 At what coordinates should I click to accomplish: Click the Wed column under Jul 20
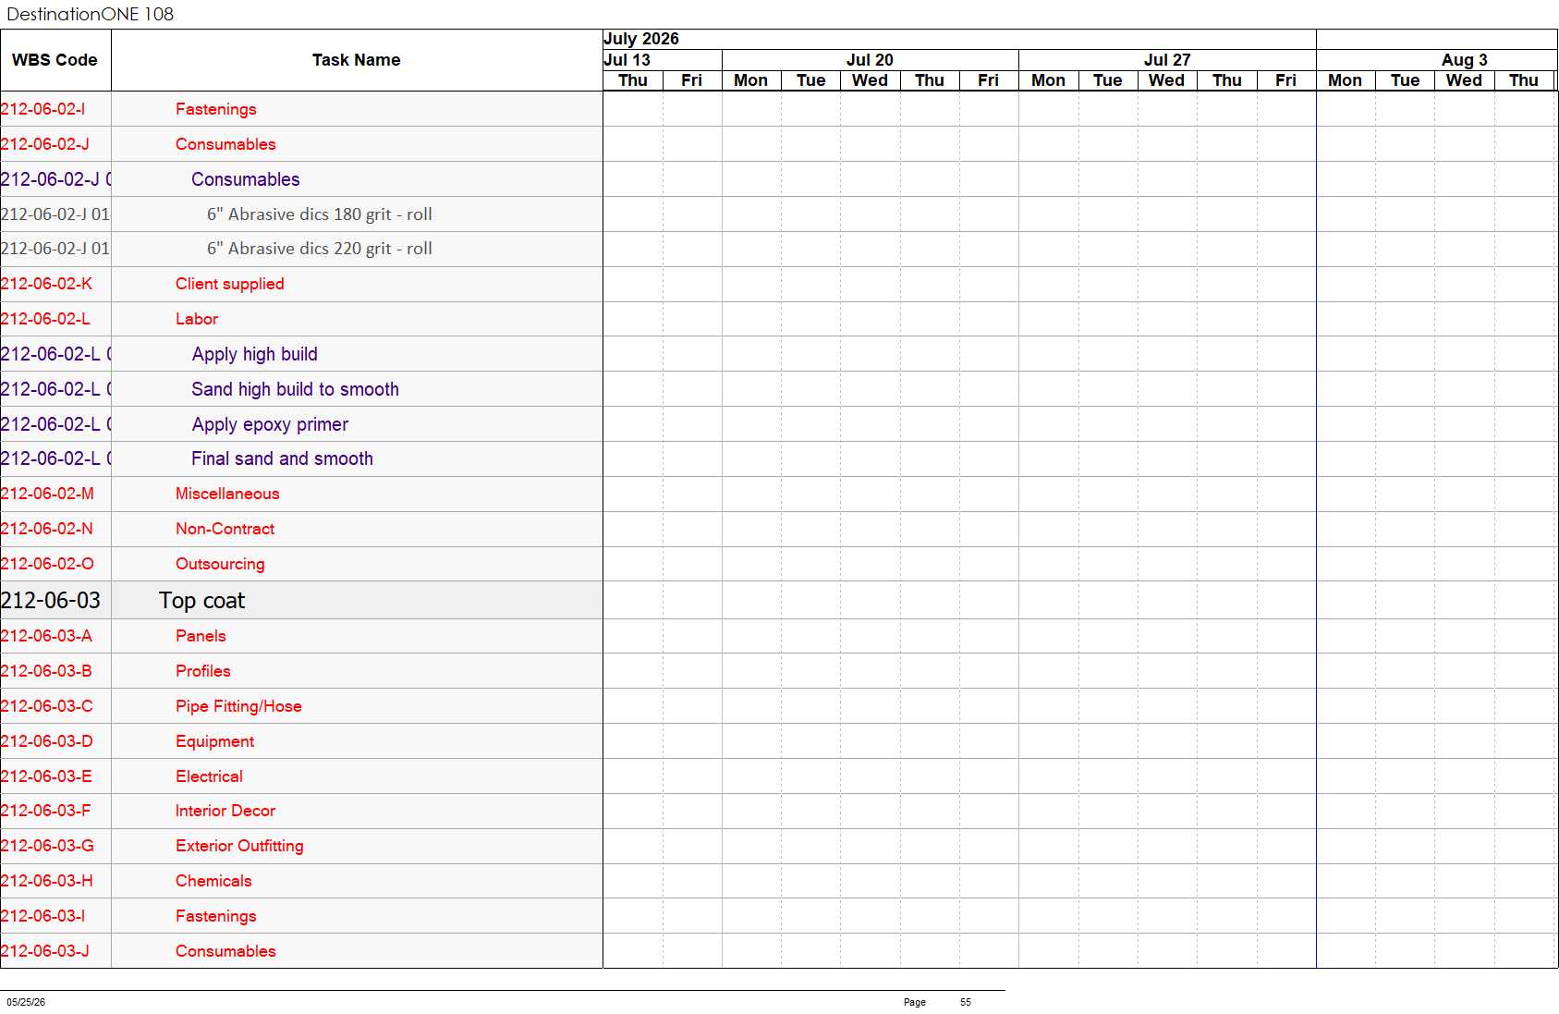(870, 80)
